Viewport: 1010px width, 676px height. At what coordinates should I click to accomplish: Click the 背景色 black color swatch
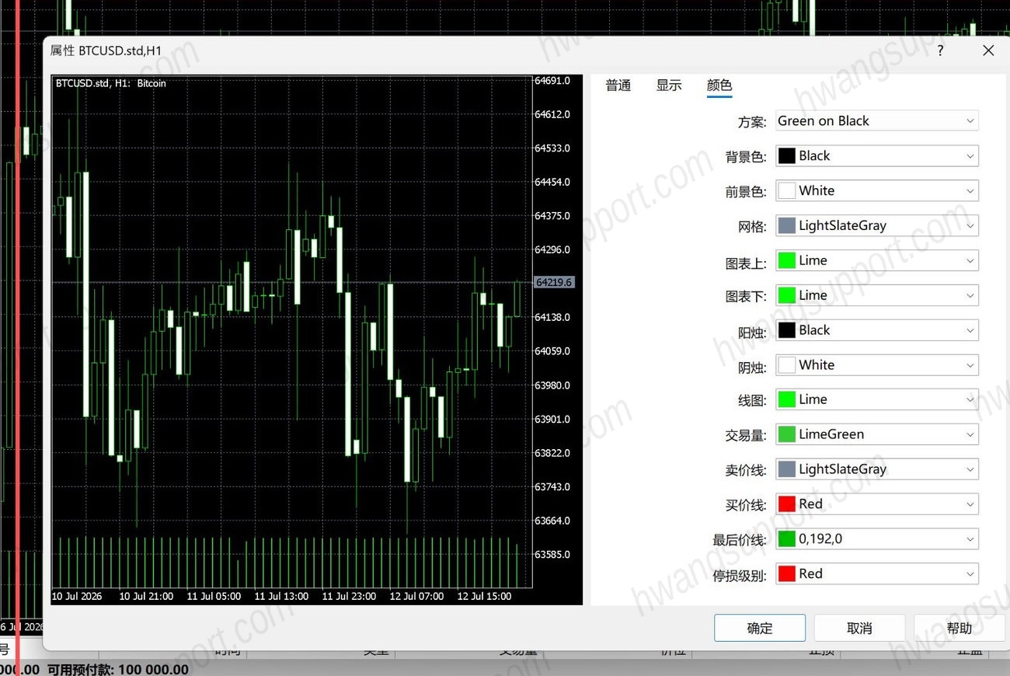pos(787,155)
